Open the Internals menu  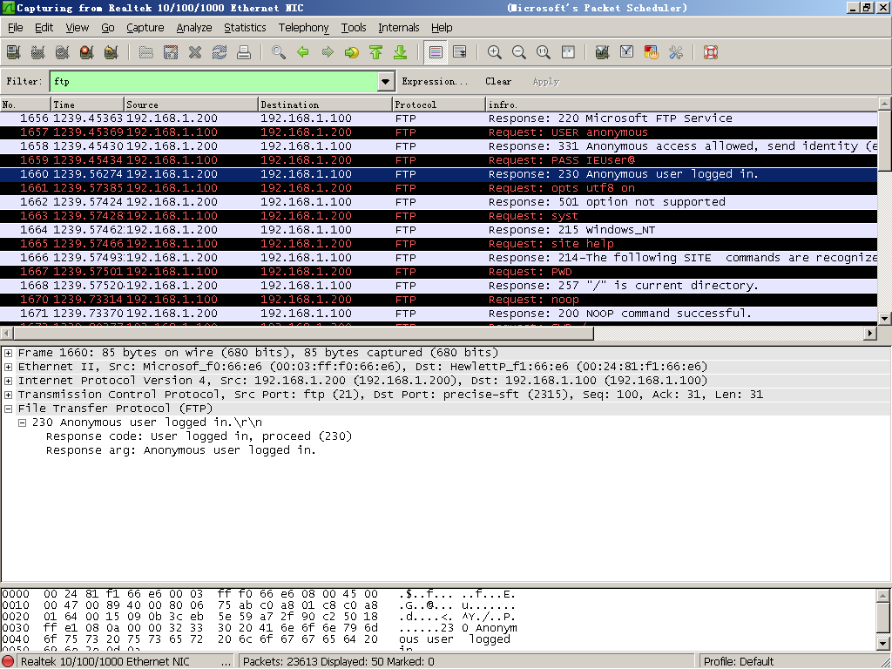[398, 27]
